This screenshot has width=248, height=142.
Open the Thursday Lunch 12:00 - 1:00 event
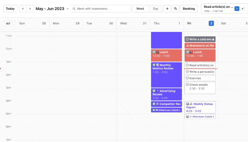166,55
